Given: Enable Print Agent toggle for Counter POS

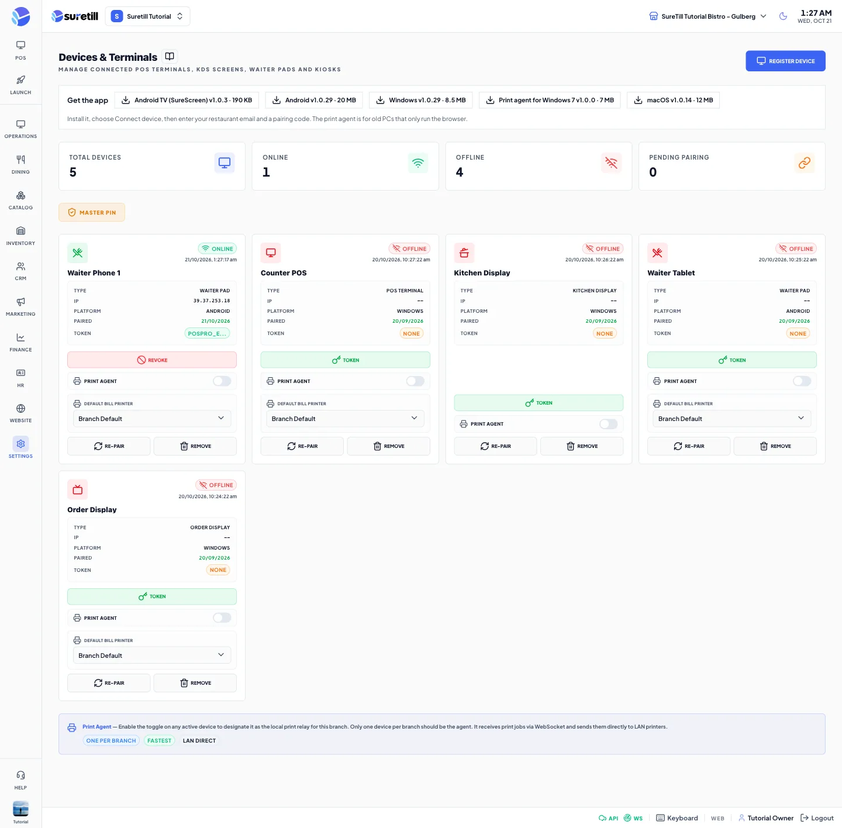Looking at the screenshot, I should pyautogui.click(x=415, y=381).
